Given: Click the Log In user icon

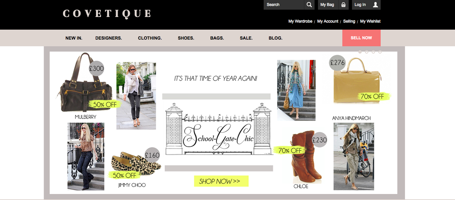Looking at the screenshot, I should 375,5.
